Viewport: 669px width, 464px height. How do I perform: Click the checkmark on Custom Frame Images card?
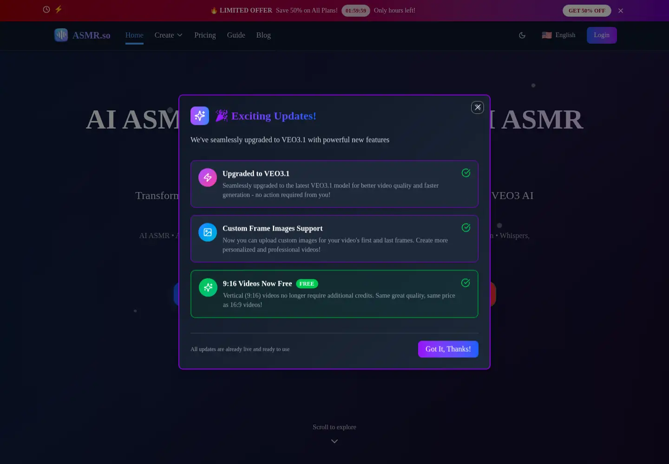pyautogui.click(x=466, y=227)
